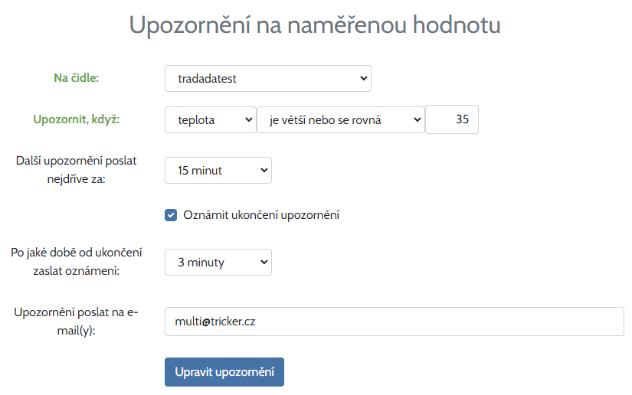This screenshot has width=632, height=395.
Task: Click the green "Na čidle:" label
Action: point(77,77)
